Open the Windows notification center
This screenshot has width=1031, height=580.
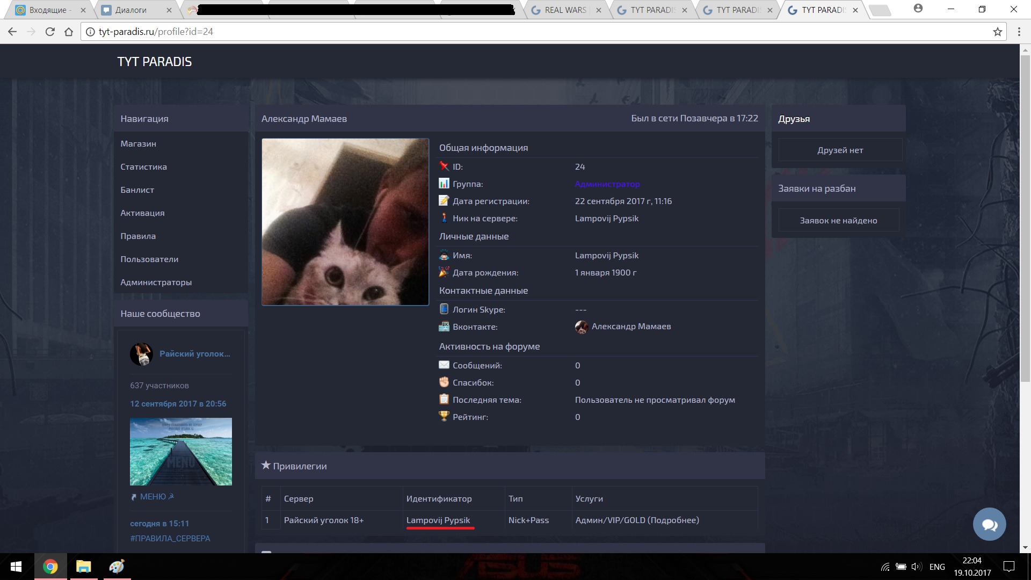coord(1009,567)
